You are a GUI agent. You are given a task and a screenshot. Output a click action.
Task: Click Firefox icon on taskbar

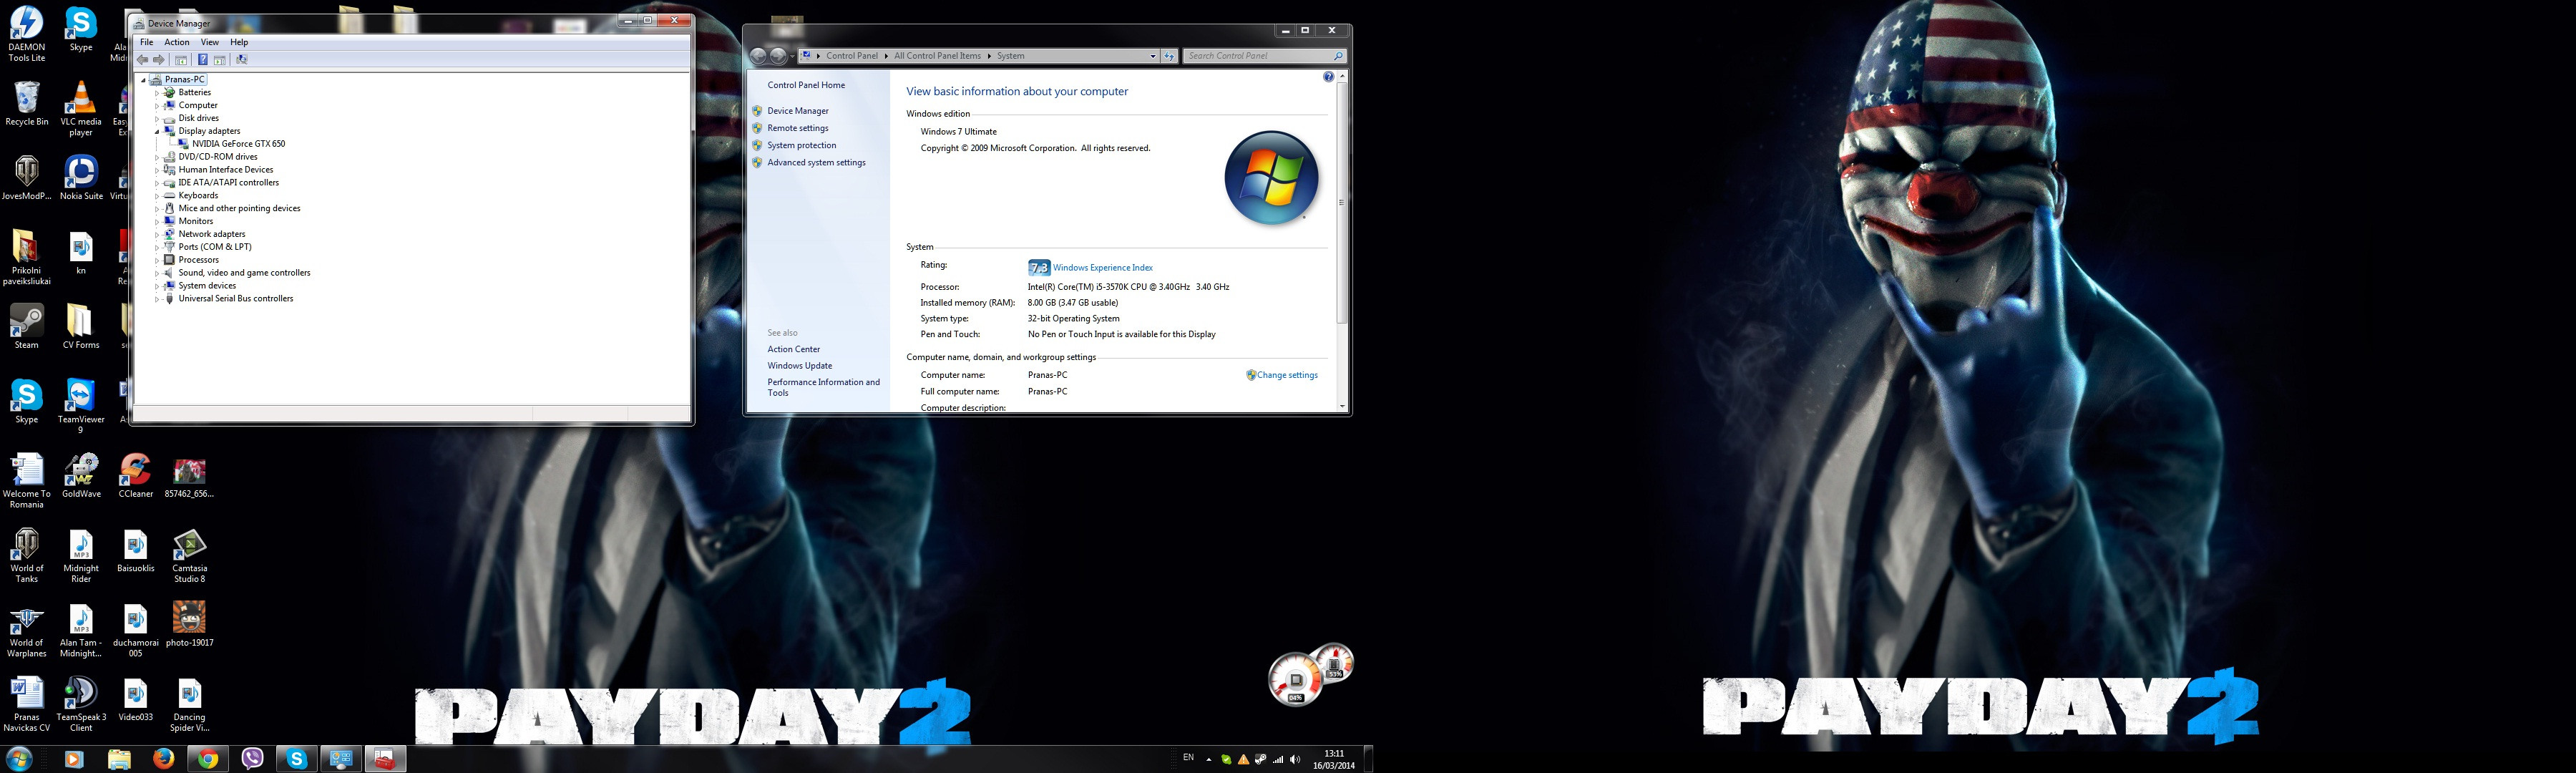pyautogui.click(x=164, y=759)
